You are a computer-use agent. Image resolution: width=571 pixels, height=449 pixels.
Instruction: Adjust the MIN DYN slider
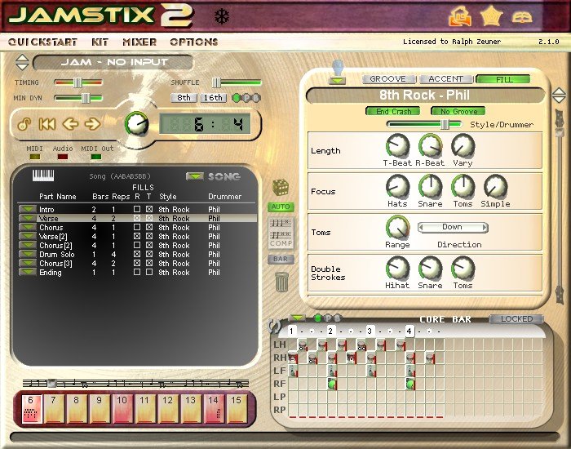click(x=78, y=98)
